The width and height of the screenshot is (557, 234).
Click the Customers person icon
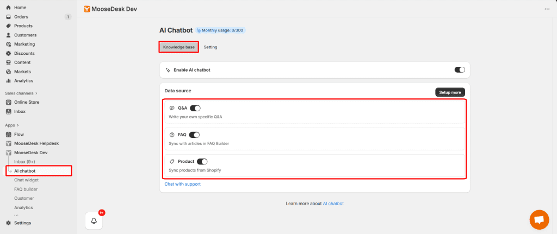(9, 35)
